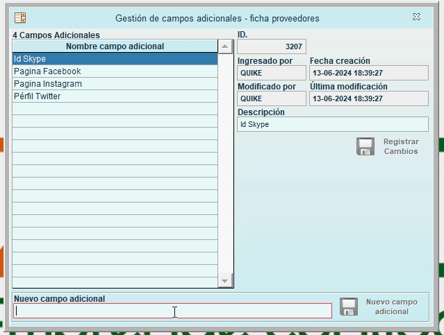Click the ID field showing 3207
This screenshot has height=335, width=444.
tap(272, 46)
